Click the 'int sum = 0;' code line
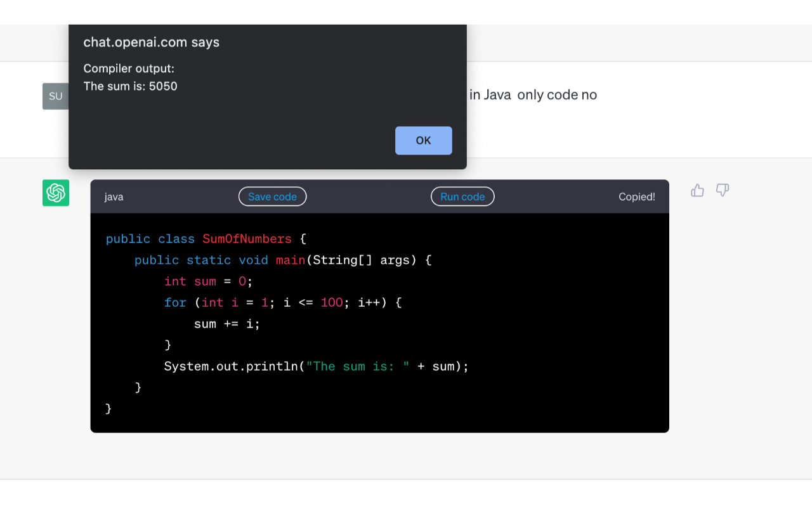 209,281
